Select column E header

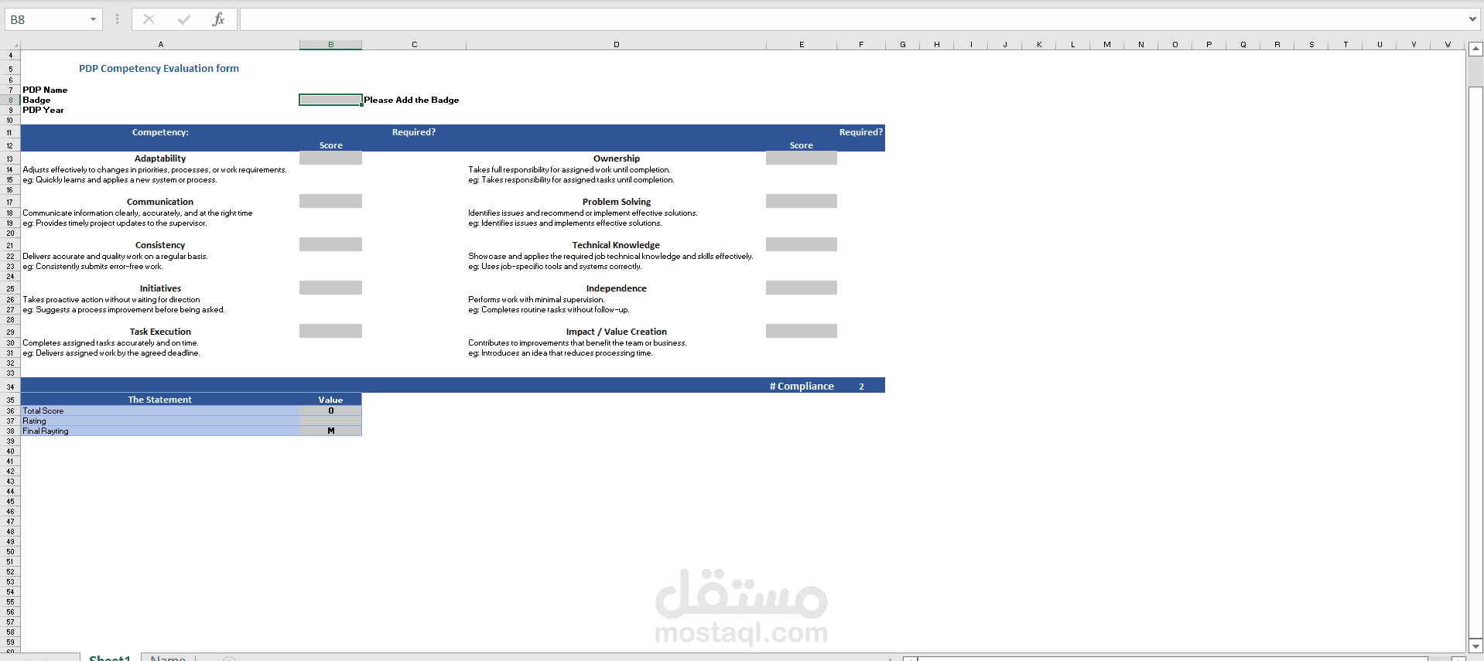802,45
